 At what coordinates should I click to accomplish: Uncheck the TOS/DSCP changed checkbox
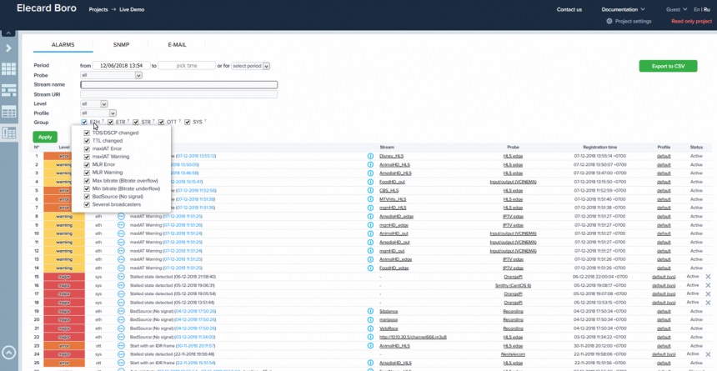[87, 133]
